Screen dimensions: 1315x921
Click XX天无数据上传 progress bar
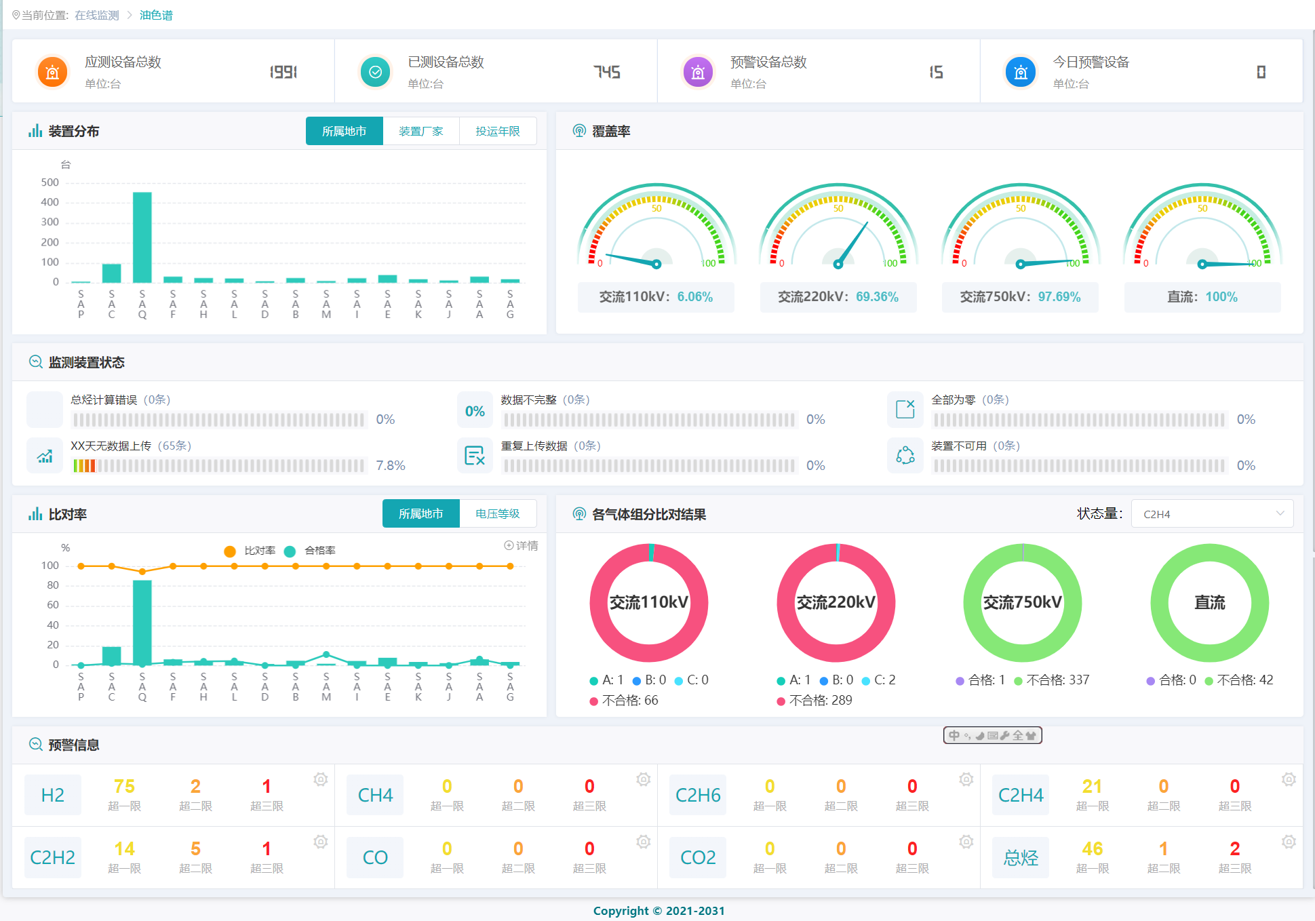[219, 465]
